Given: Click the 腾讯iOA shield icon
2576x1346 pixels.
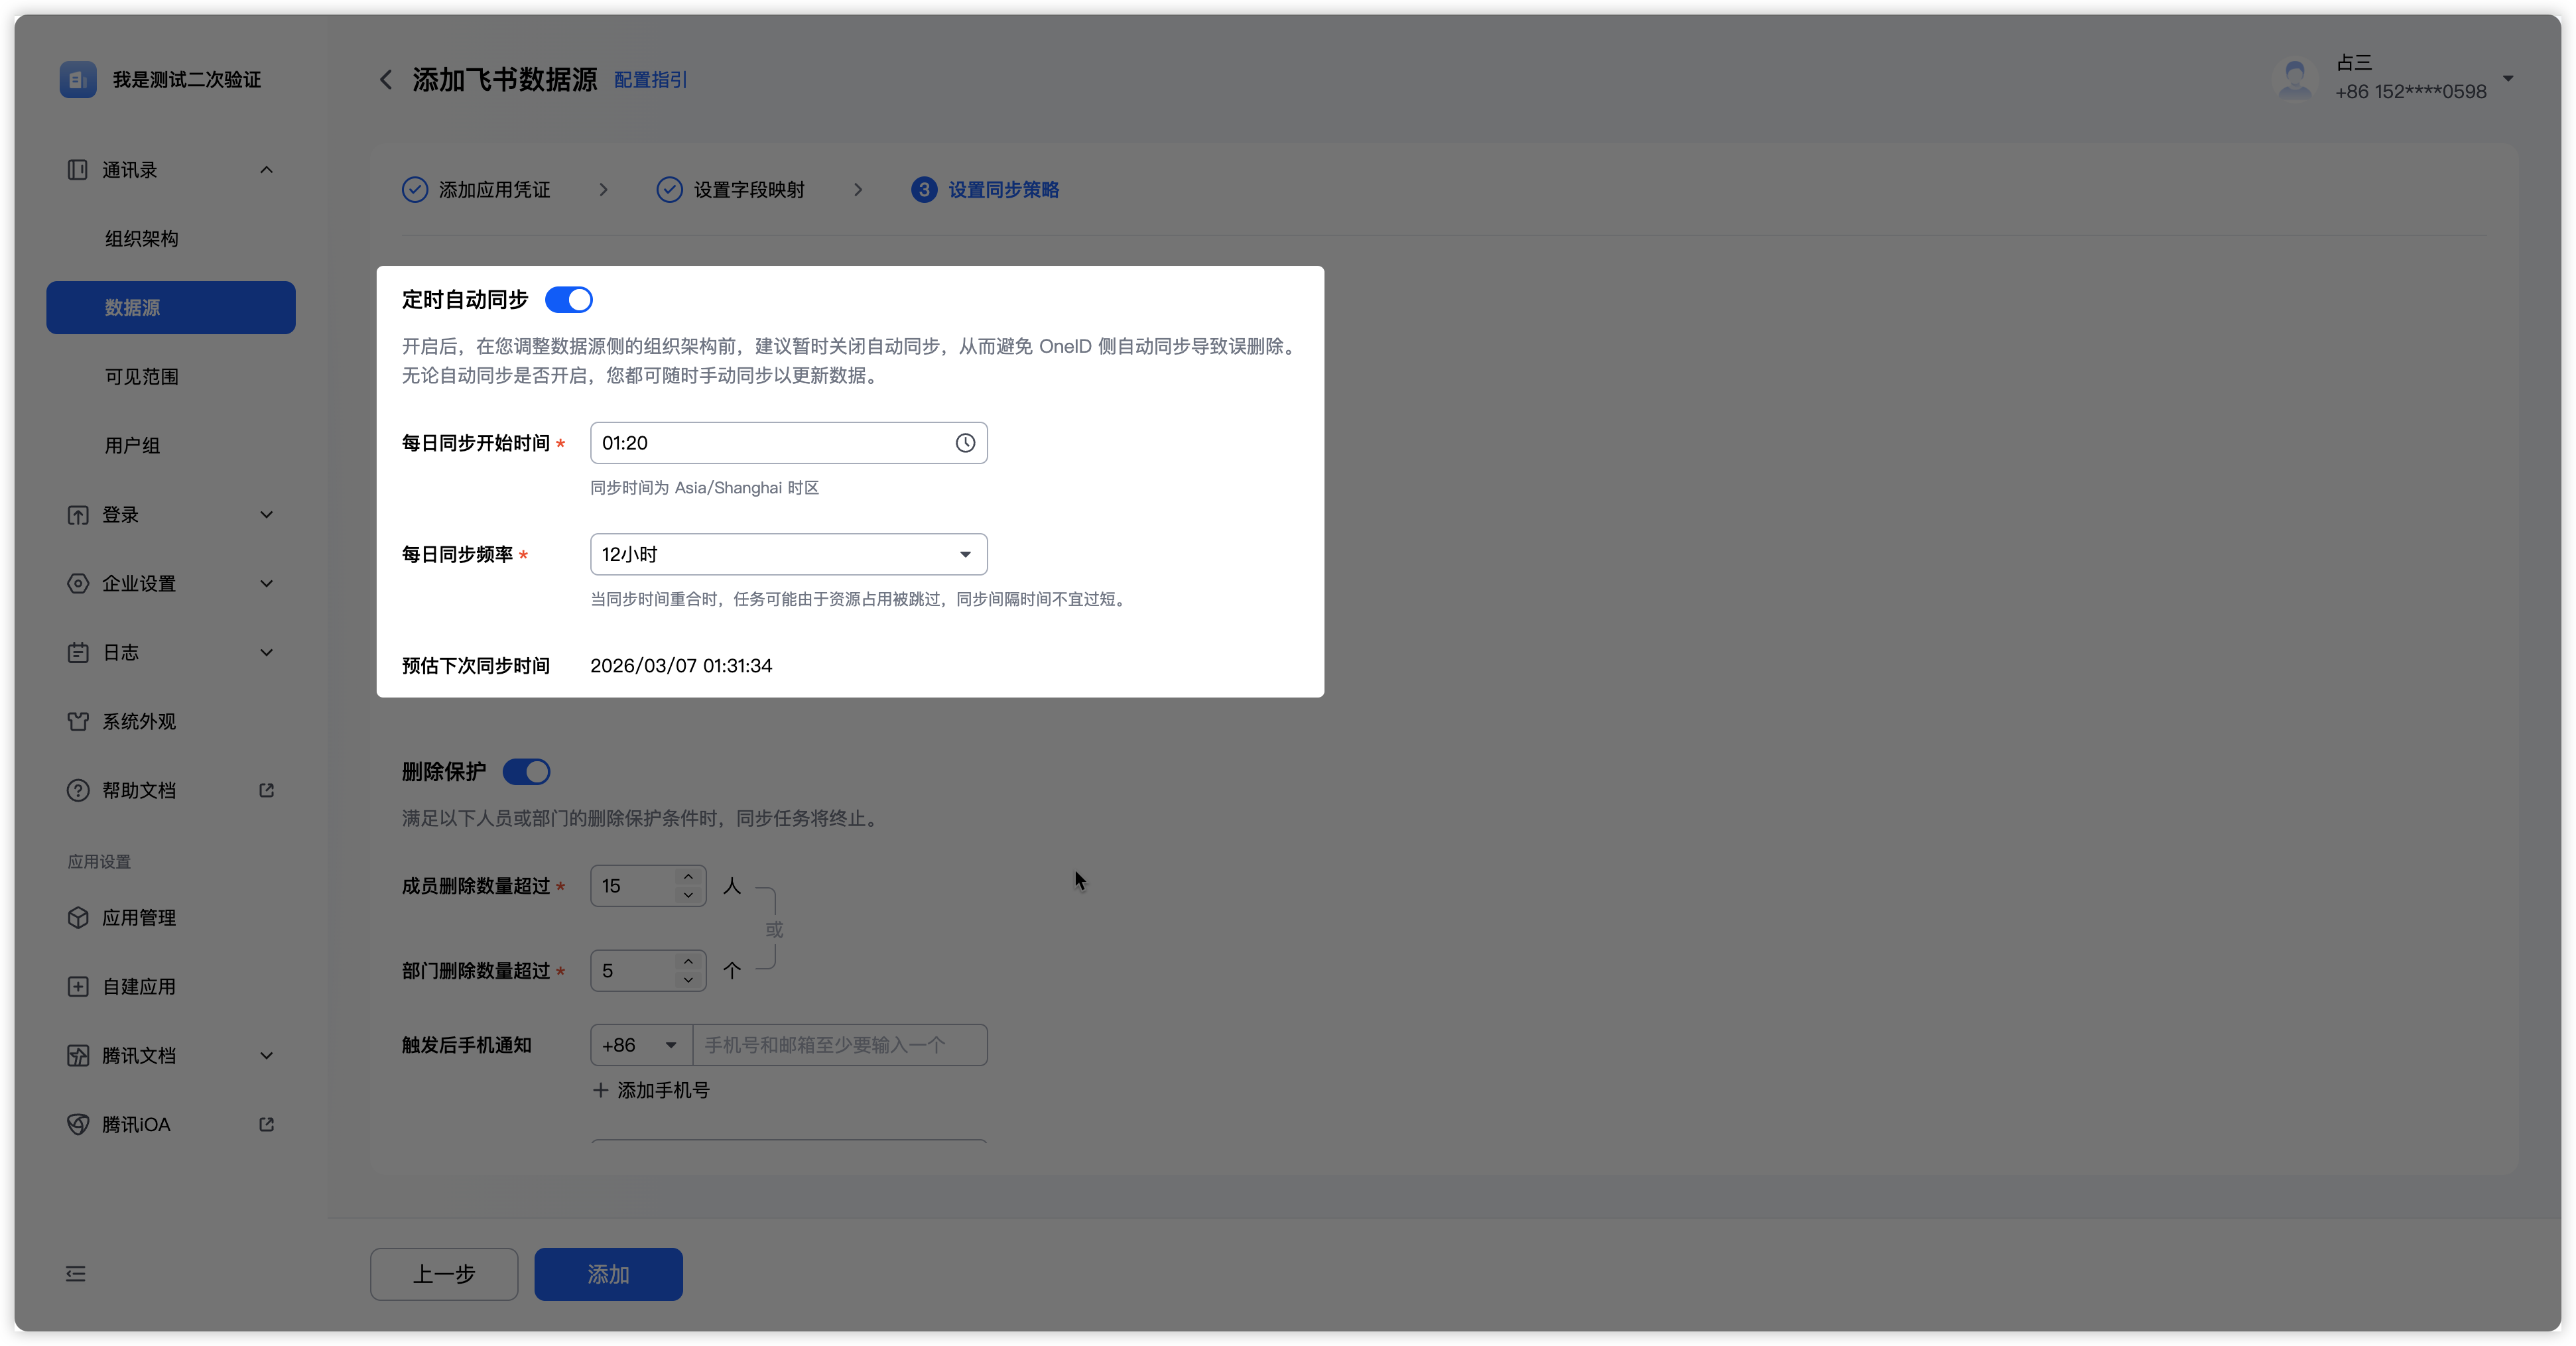Looking at the screenshot, I should (78, 1124).
